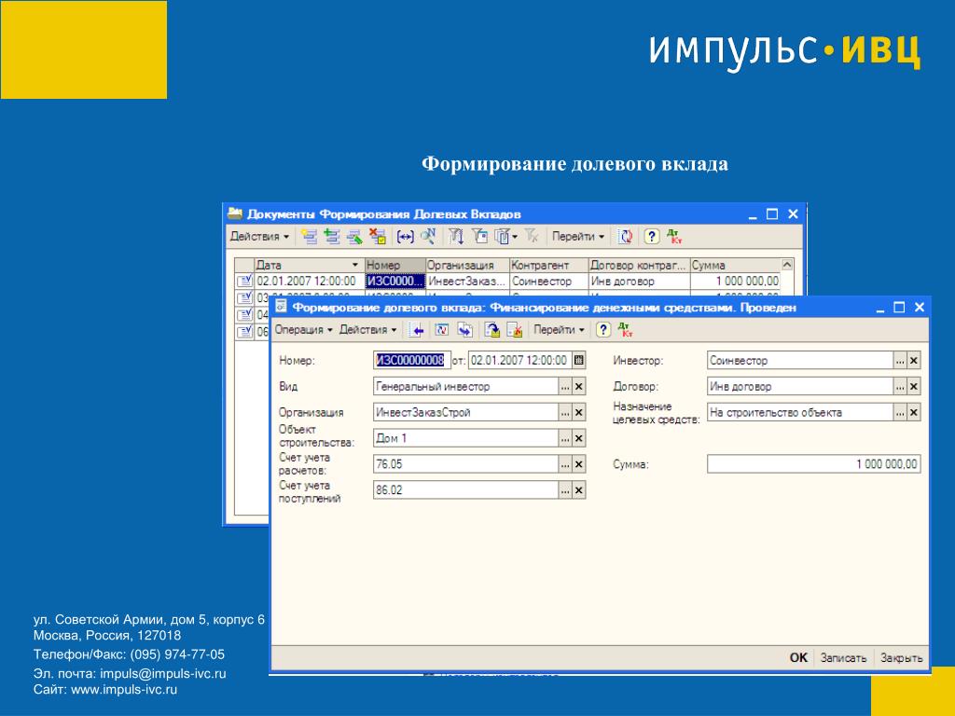Click the Edit document pencil icon in list toolbar

tap(354, 236)
